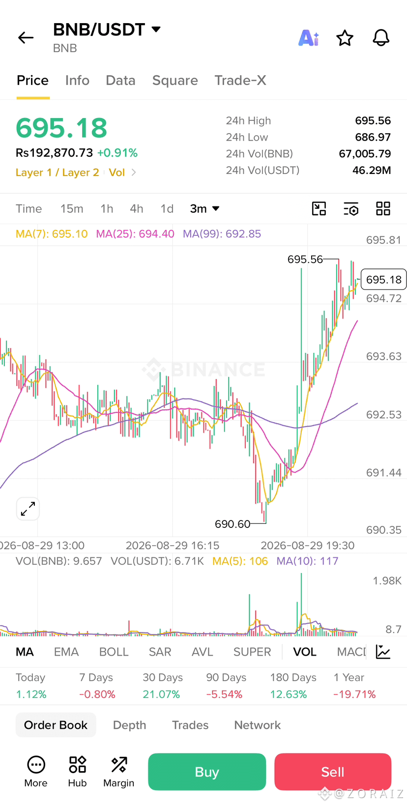The height and width of the screenshot is (806, 407).
Task: Expand chart to fullscreen
Action: [x=28, y=509]
